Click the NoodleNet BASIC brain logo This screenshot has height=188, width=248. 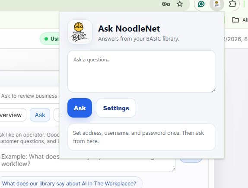tap(80, 32)
